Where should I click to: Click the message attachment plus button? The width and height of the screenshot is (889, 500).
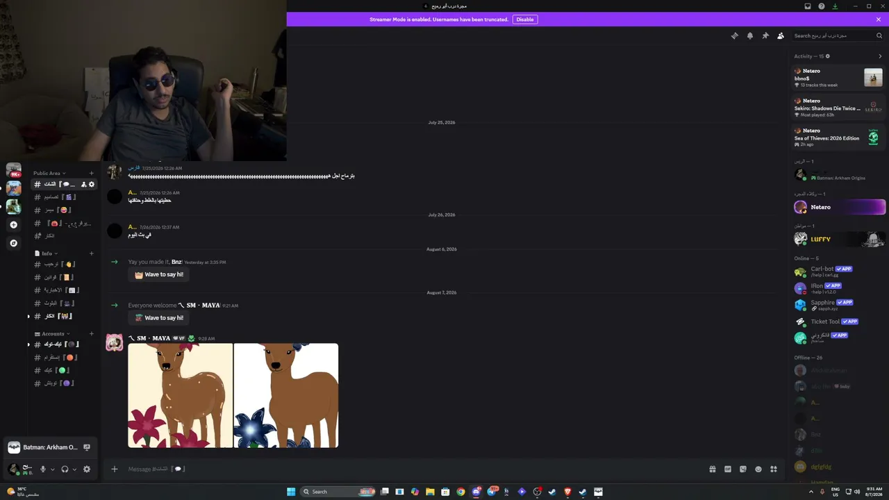(x=115, y=469)
